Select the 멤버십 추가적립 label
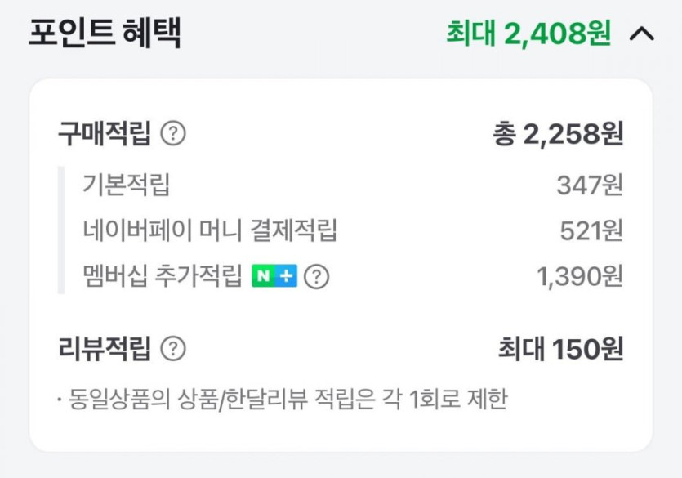The image size is (682, 478). click(x=163, y=277)
